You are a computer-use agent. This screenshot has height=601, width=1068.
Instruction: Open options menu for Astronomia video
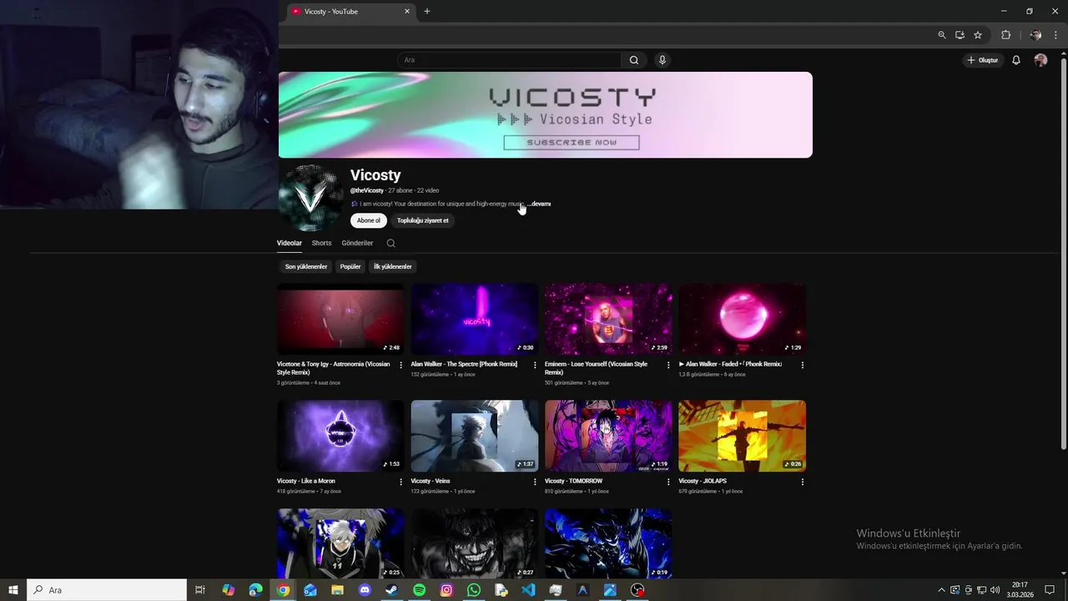click(400, 365)
